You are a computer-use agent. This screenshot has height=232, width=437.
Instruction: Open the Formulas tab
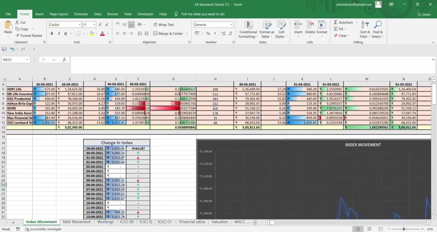pos(81,14)
